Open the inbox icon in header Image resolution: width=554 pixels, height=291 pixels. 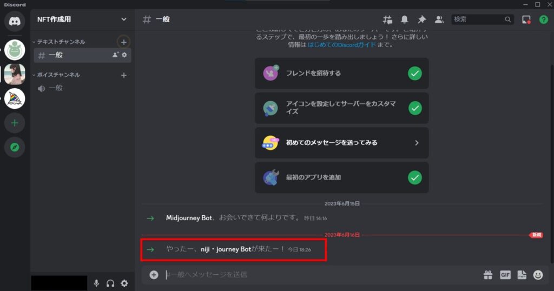tap(526, 19)
